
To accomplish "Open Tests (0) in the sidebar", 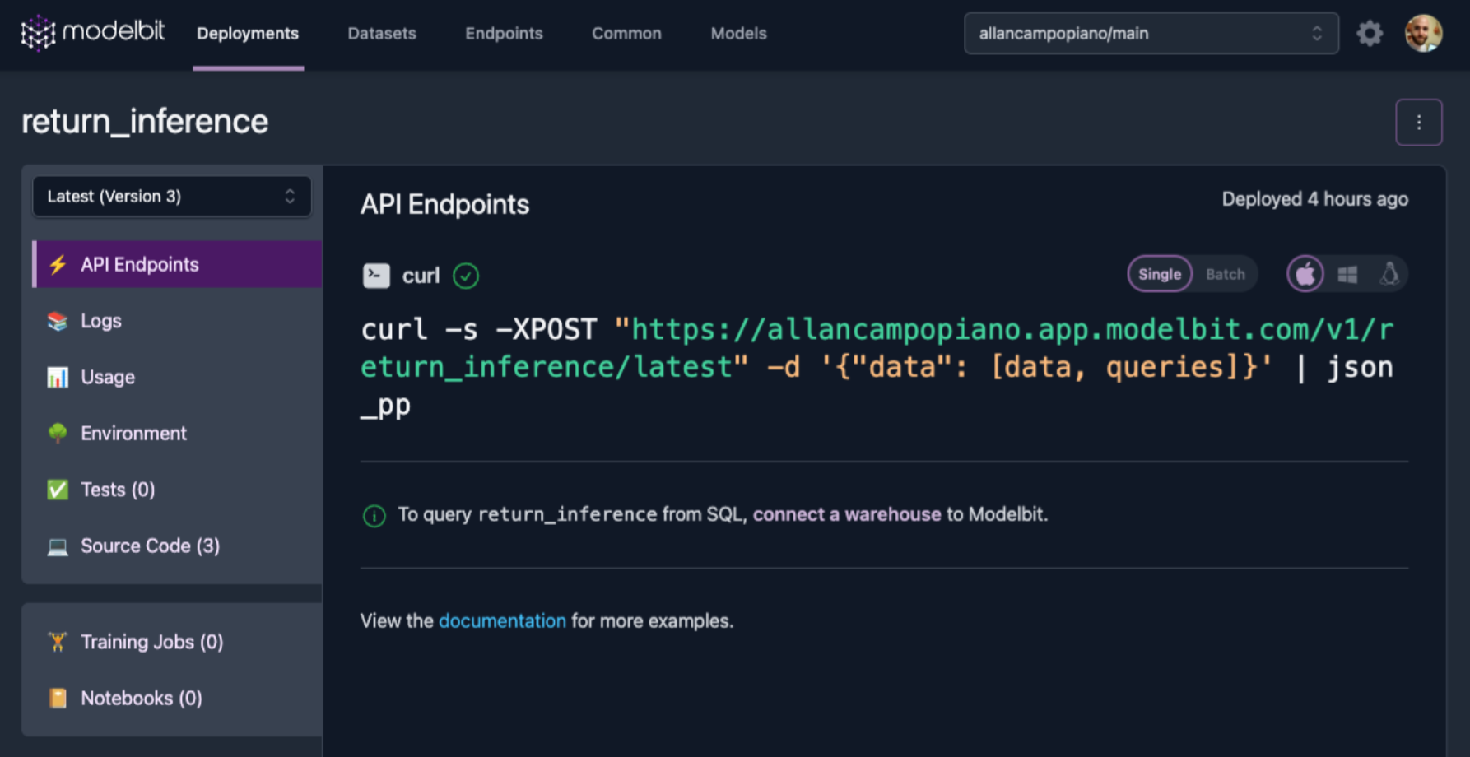I will click(177, 490).
